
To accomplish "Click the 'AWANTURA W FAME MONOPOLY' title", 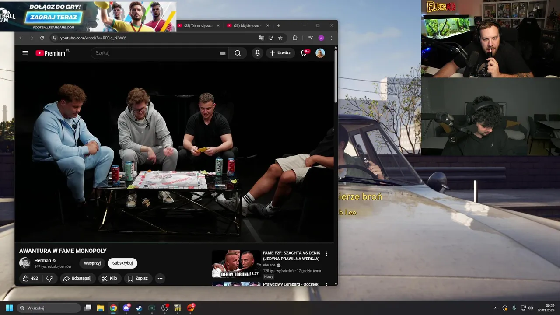I will click(63, 251).
